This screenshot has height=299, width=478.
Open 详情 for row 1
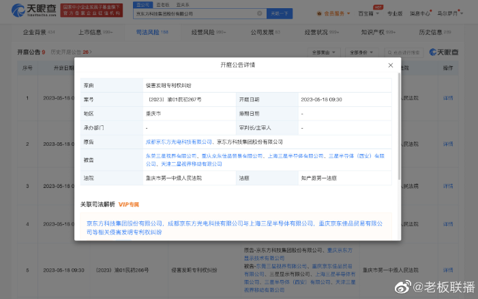448,98
